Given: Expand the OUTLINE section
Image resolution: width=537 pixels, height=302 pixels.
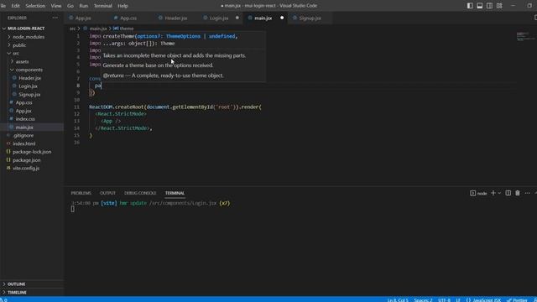Looking at the screenshot, I should pyautogui.click(x=16, y=284).
